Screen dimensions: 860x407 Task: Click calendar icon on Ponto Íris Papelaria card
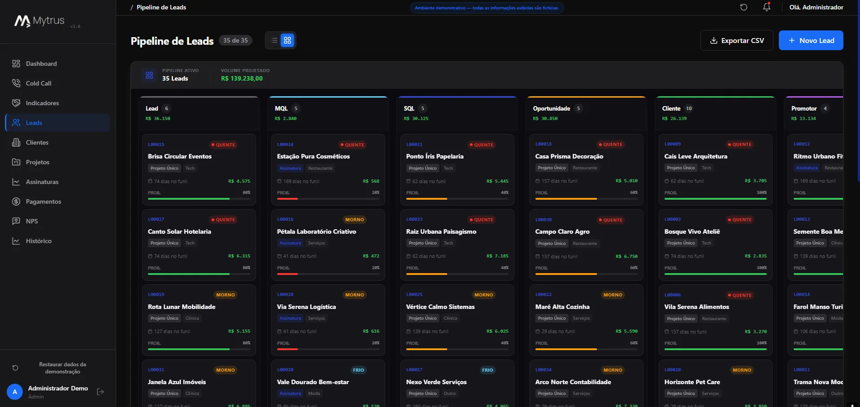[x=408, y=181]
